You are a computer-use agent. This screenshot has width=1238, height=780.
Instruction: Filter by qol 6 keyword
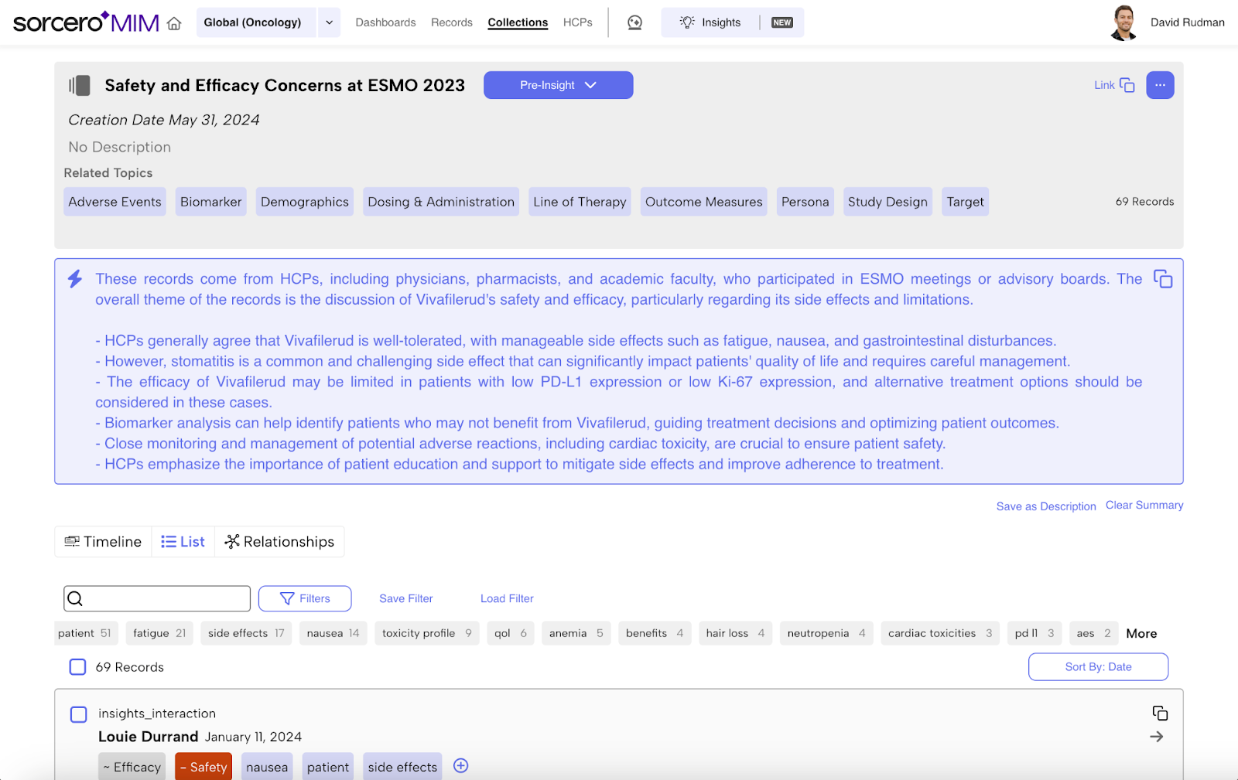(x=511, y=633)
